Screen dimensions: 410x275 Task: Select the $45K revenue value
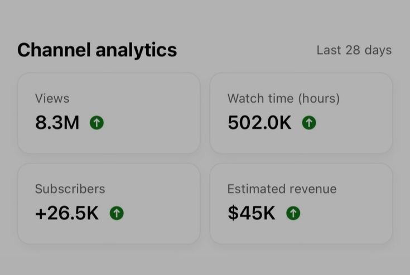tap(252, 213)
